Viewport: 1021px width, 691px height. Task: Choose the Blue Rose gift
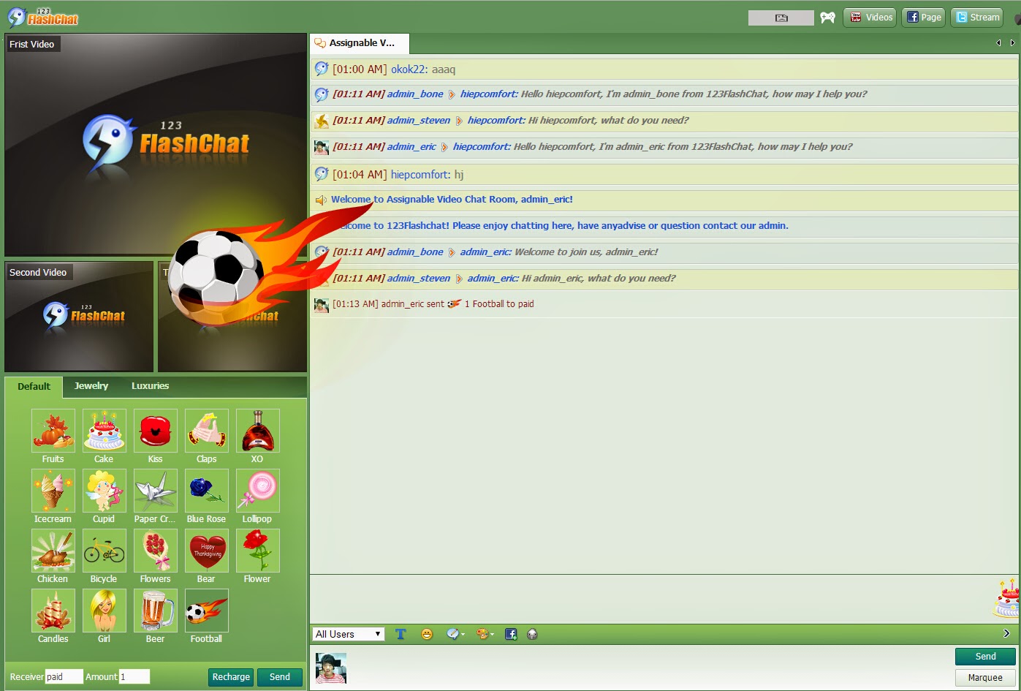tap(206, 491)
